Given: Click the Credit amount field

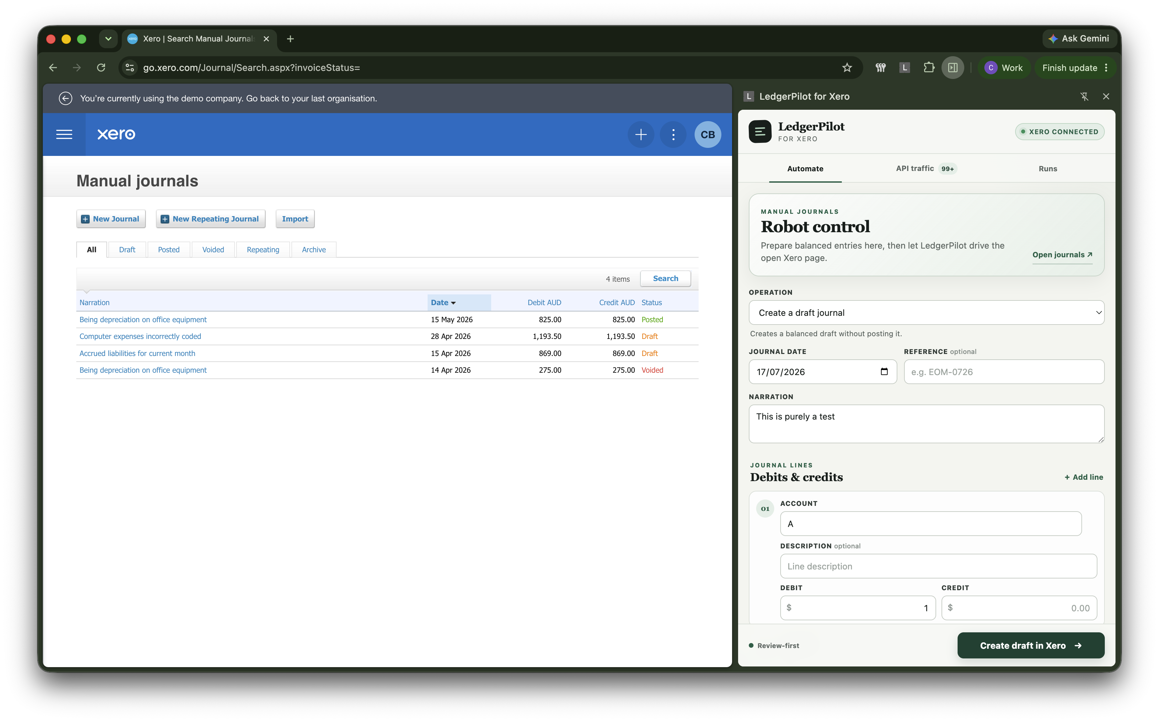Looking at the screenshot, I should point(1018,608).
